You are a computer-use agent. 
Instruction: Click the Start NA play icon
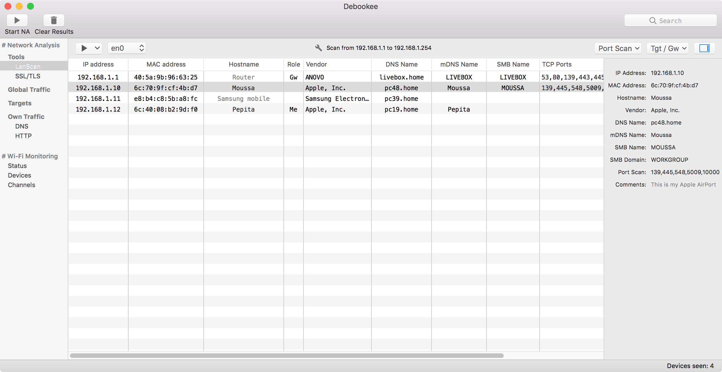click(x=17, y=19)
